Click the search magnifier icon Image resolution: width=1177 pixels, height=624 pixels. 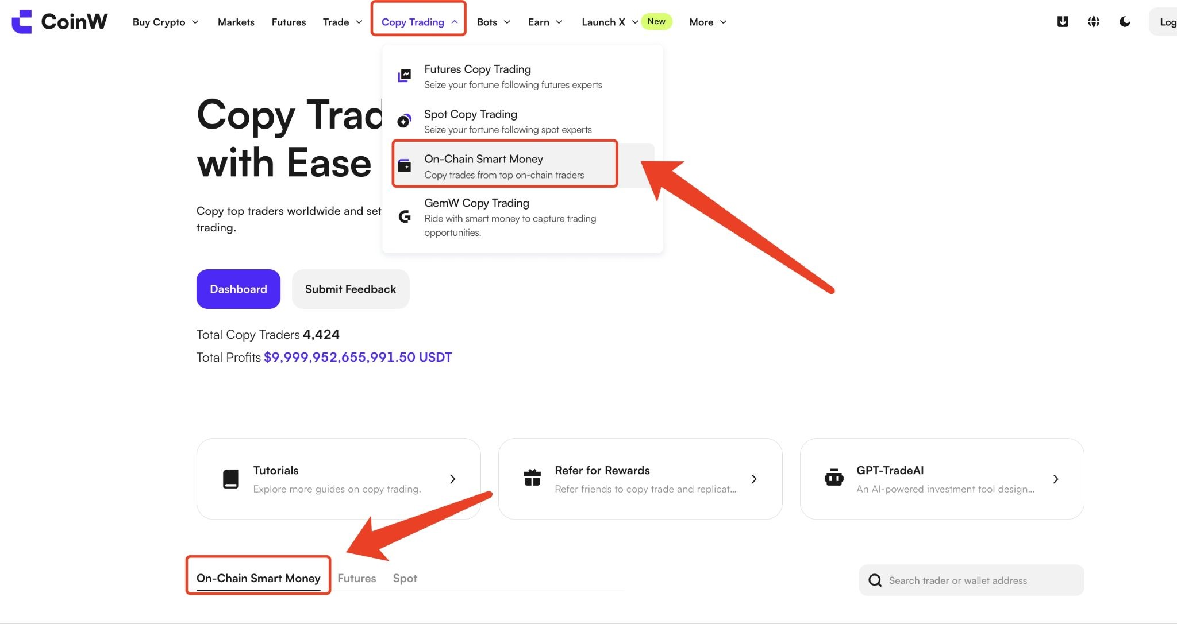pos(875,580)
